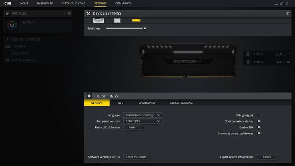Viewport: 295px width, 166px height.
Task: Open the Temperature Units dropdown
Action: tap(142, 121)
